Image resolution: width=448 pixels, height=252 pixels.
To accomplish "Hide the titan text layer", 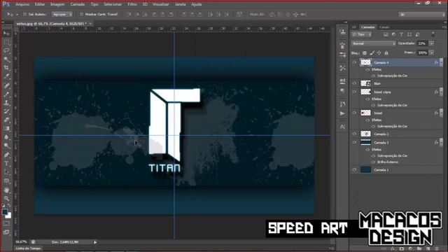I will pos(355,83).
